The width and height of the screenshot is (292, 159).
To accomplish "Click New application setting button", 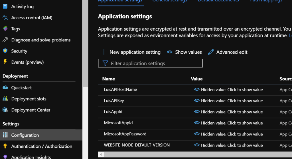I will [131, 52].
